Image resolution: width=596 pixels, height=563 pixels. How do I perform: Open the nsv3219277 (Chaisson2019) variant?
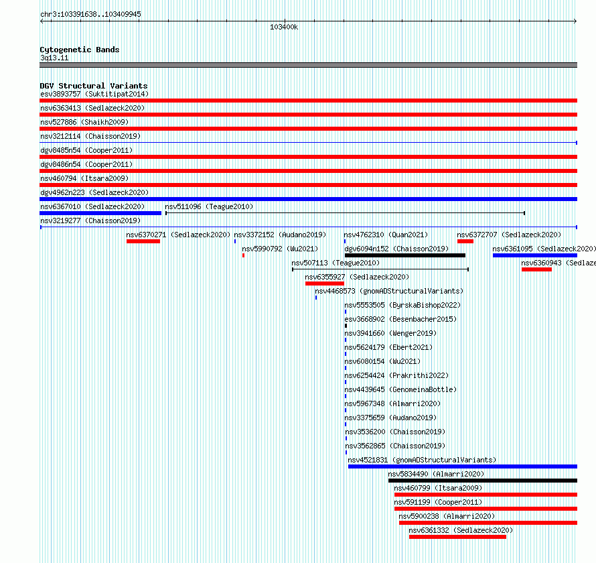pos(90,221)
